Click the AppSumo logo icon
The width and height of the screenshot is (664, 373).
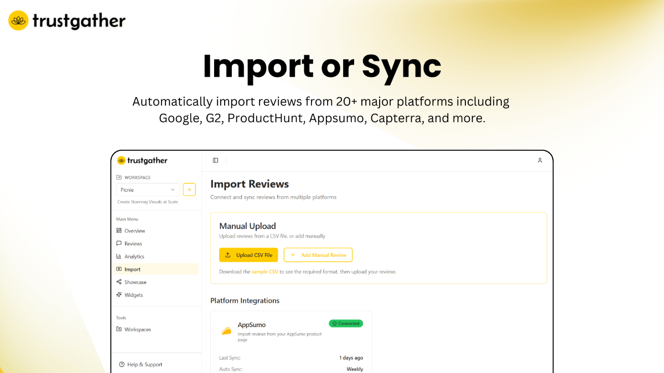226,331
